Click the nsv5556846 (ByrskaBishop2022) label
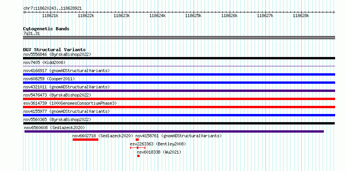The image size is (346, 171). (x=57, y=54)
